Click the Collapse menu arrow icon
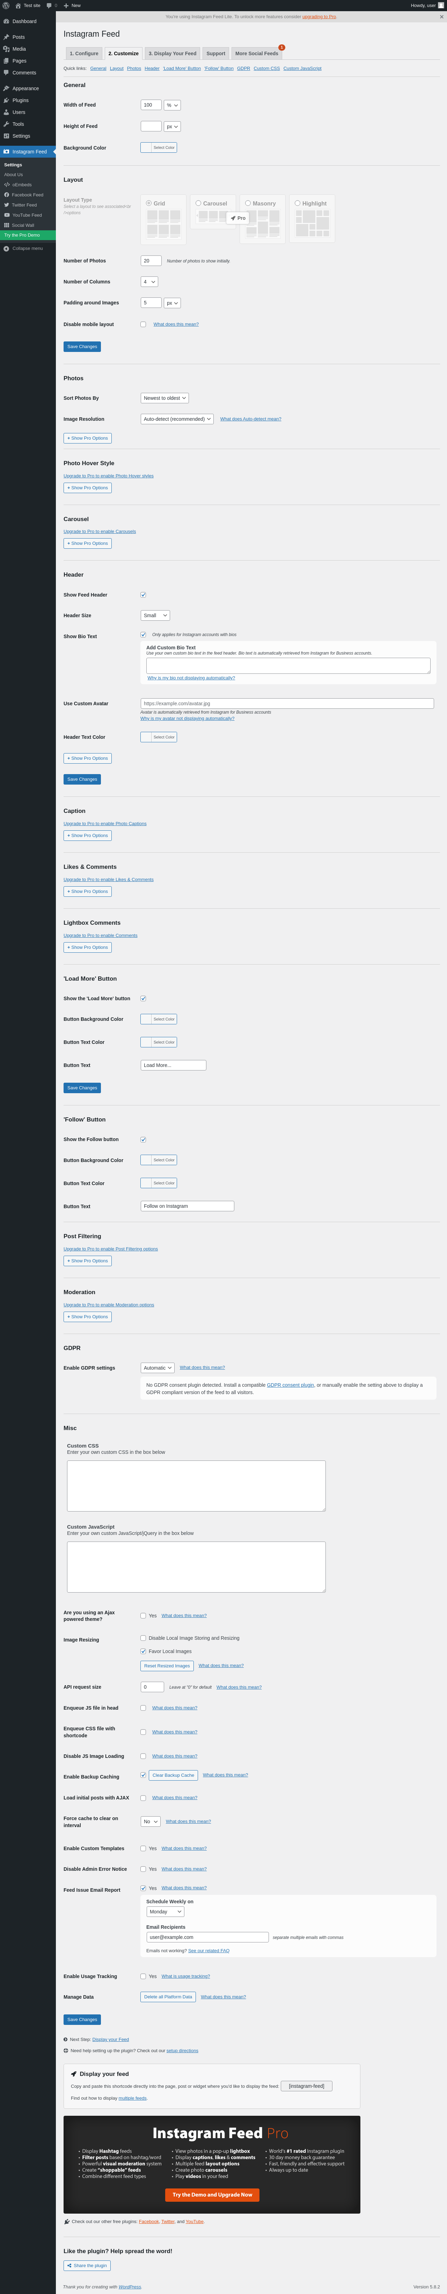447x2294 pixels. (x=6, y=248)
